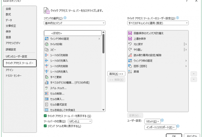Click the command list scrollbar thumb
The height and width of the screenshot is (137, 203).
[103, 44]
